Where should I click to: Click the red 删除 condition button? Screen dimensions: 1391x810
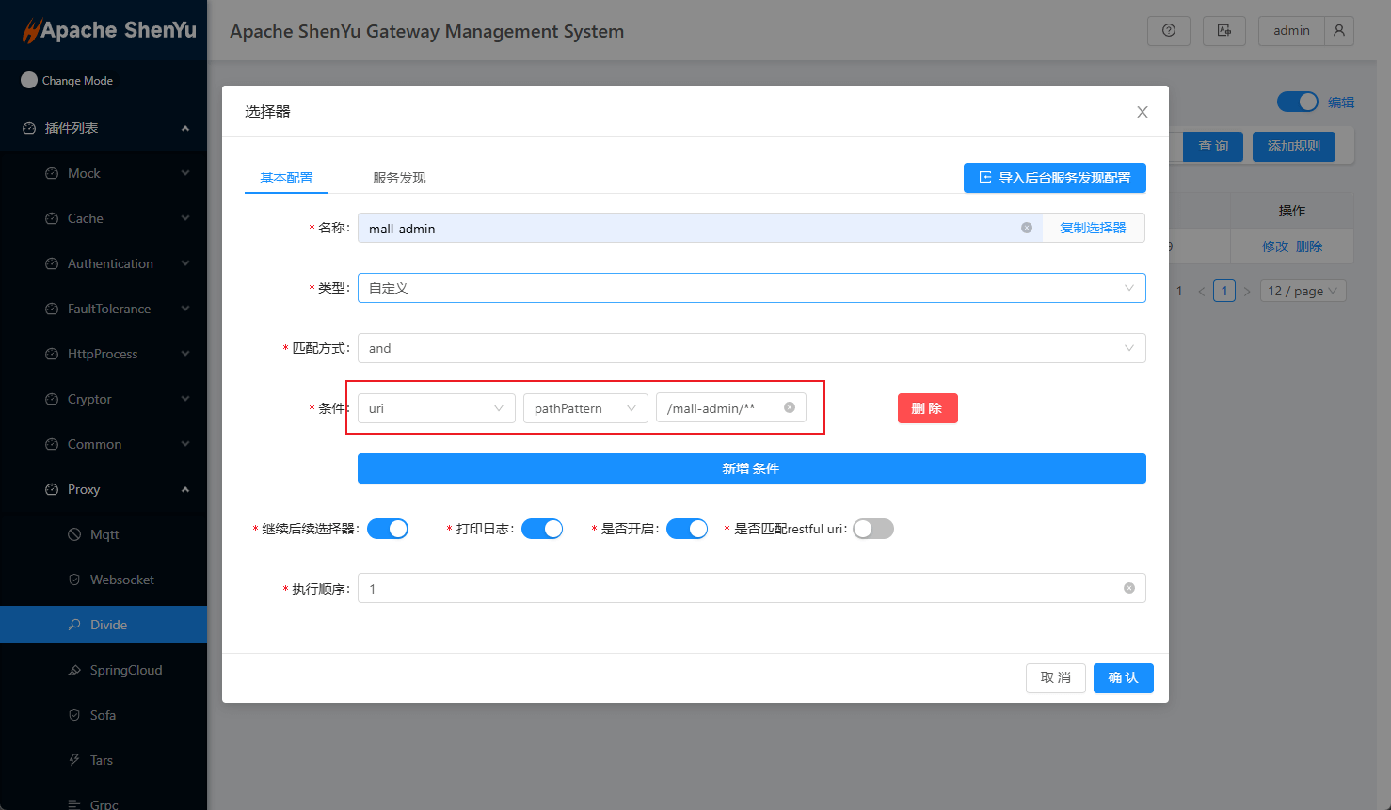coord(927,408)
